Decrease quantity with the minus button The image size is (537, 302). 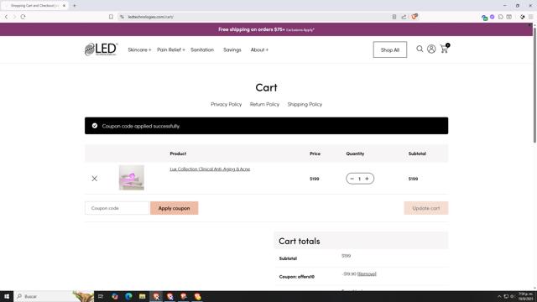tap(352, 179)
